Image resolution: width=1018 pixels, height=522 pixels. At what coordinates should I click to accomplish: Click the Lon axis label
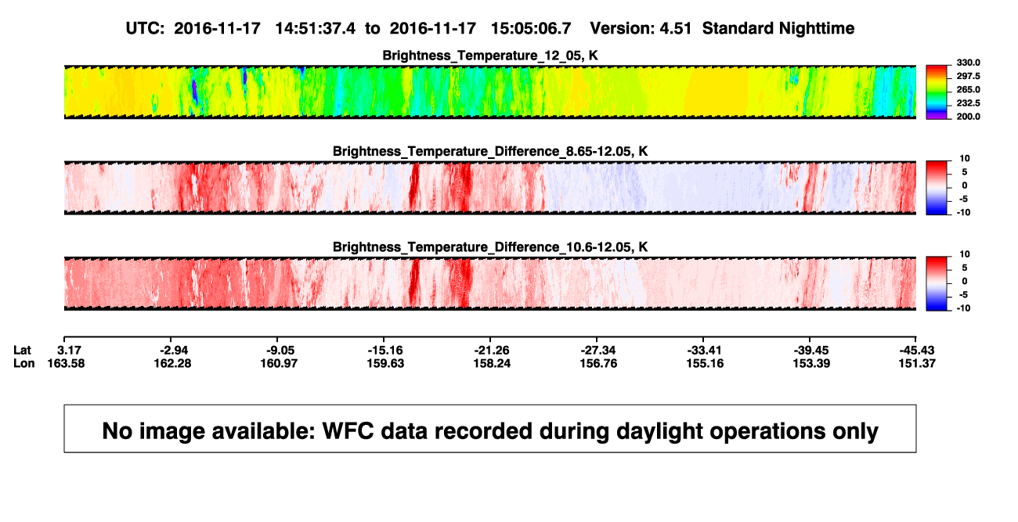[24, 363]
